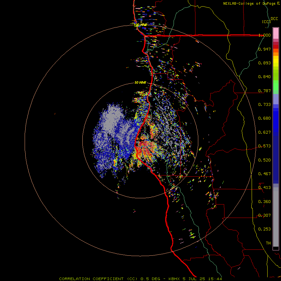This screenshot has height=281, width=281.
Task: Select the 0.307 legend value
Action: (x=264, y=215)
